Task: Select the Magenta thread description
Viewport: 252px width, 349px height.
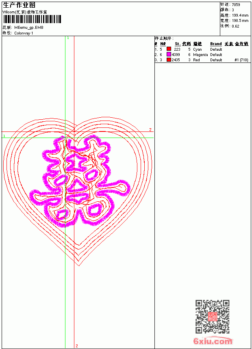Action: coord(200,54)
